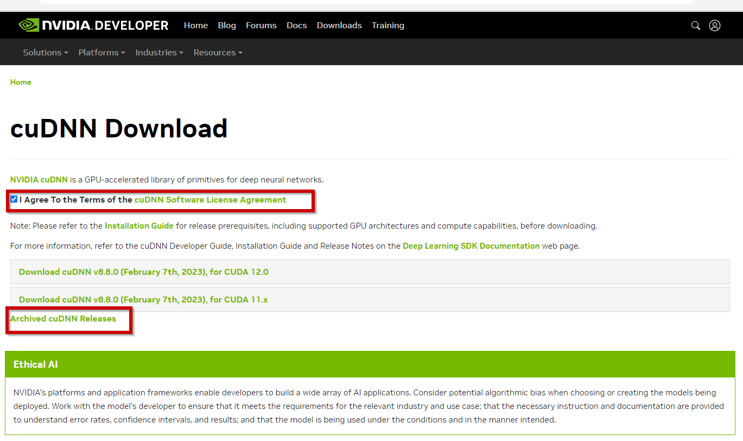Open Archived cuDNN Releases link

point(63,318)
